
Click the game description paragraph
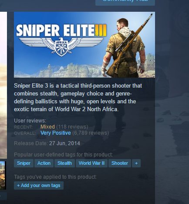[78, 98]
